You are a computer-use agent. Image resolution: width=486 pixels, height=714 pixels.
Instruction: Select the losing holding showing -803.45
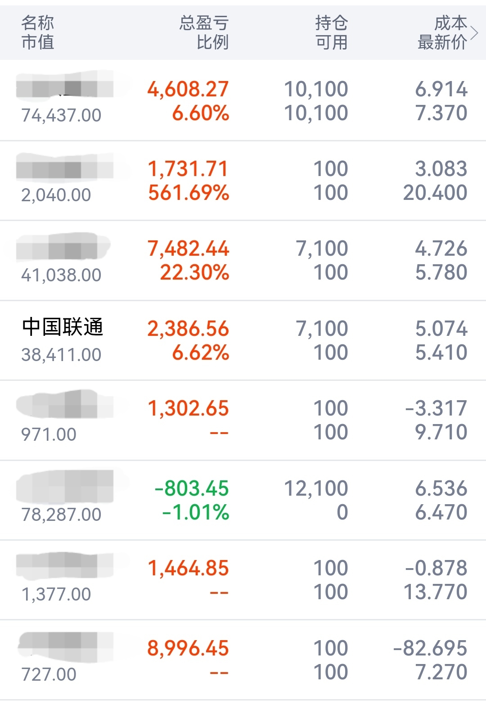[x=243, y=500]
